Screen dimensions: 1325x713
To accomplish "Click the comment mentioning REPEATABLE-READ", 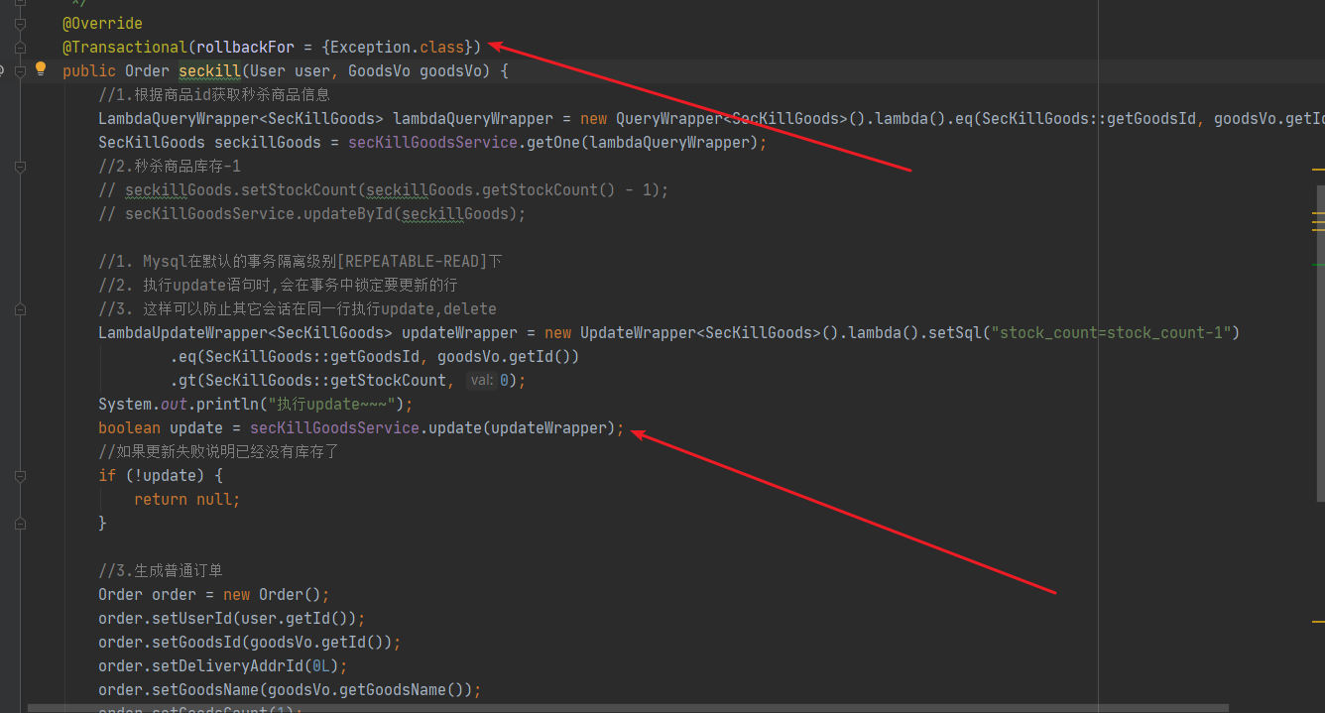I will tap(300, 262).
